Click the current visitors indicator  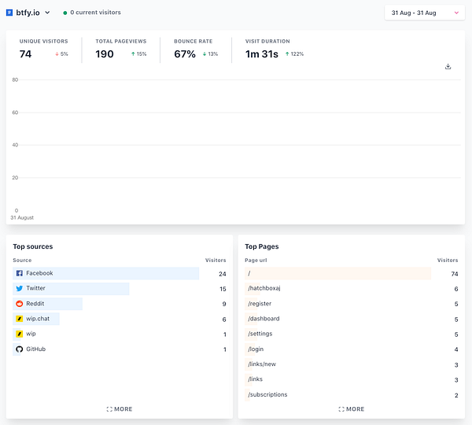94,13
